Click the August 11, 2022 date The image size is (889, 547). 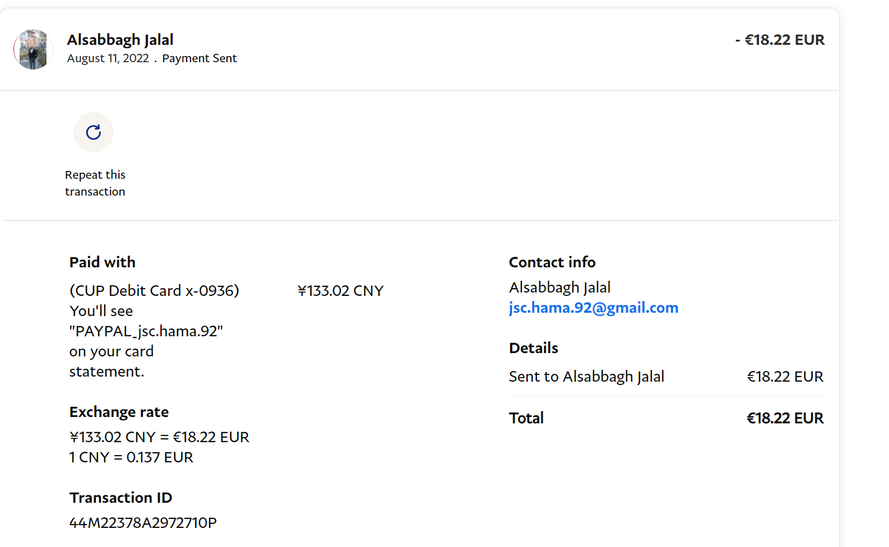[108, 58]
